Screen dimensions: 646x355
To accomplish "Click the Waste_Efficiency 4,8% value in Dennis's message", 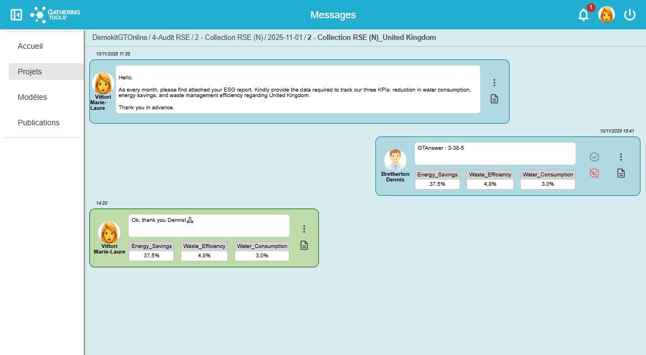I will pyautogui.click(x=490, y=184).
